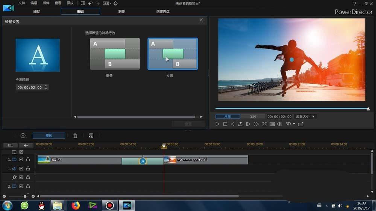Click the snapshot camera icon in preview
376x211 pixels.
pyautogui.click(x=264, y=124)
